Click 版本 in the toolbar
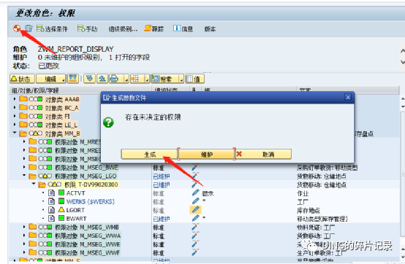 click(210, 29)
